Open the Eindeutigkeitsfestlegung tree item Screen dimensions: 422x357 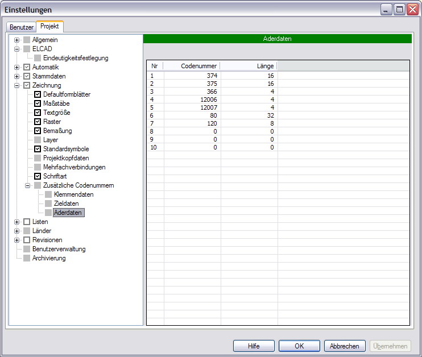pyautogui.click(x=76, y=58)
